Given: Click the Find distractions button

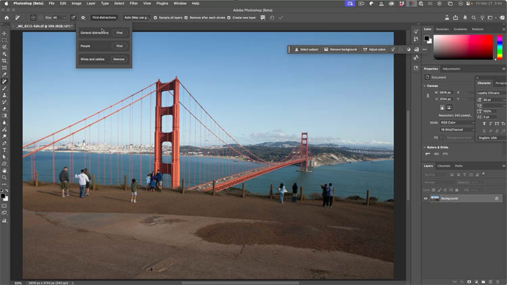Looking at the screenshot, I should coord(104,18).
